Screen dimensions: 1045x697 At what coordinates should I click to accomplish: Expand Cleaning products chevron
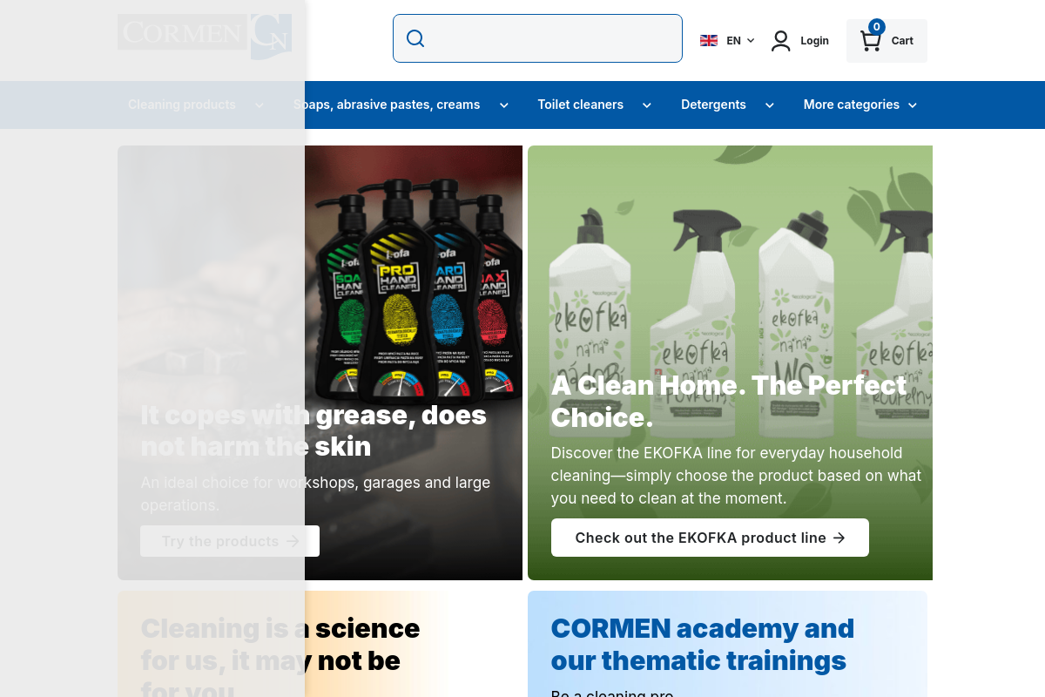(x=260, y=105)
